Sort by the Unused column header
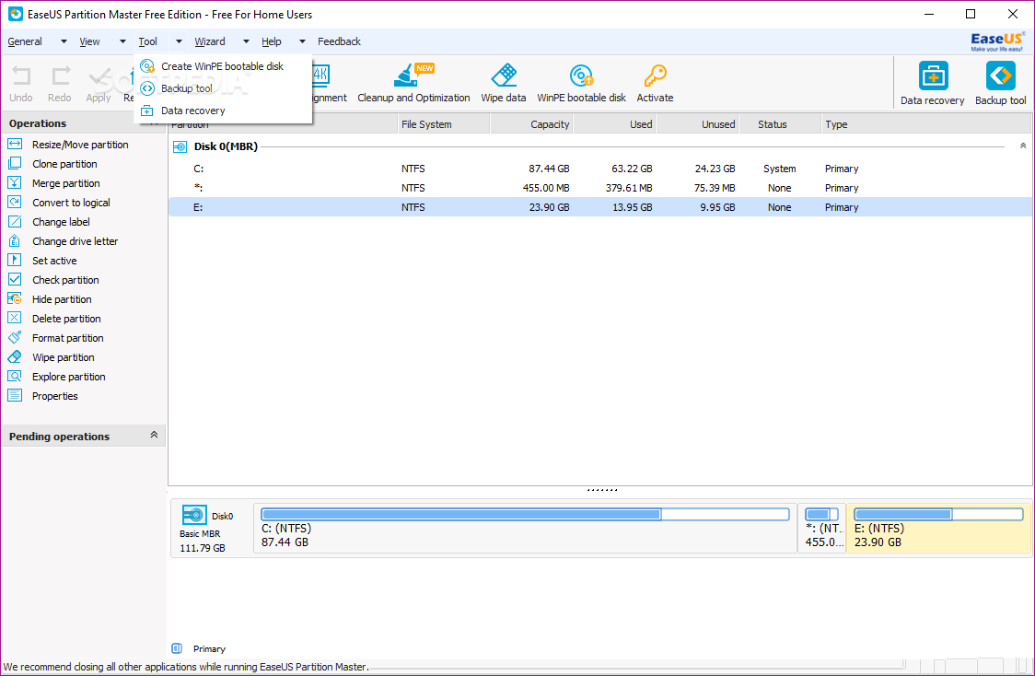Viewport: 1035px width, 676px height. tap(698, 124)
